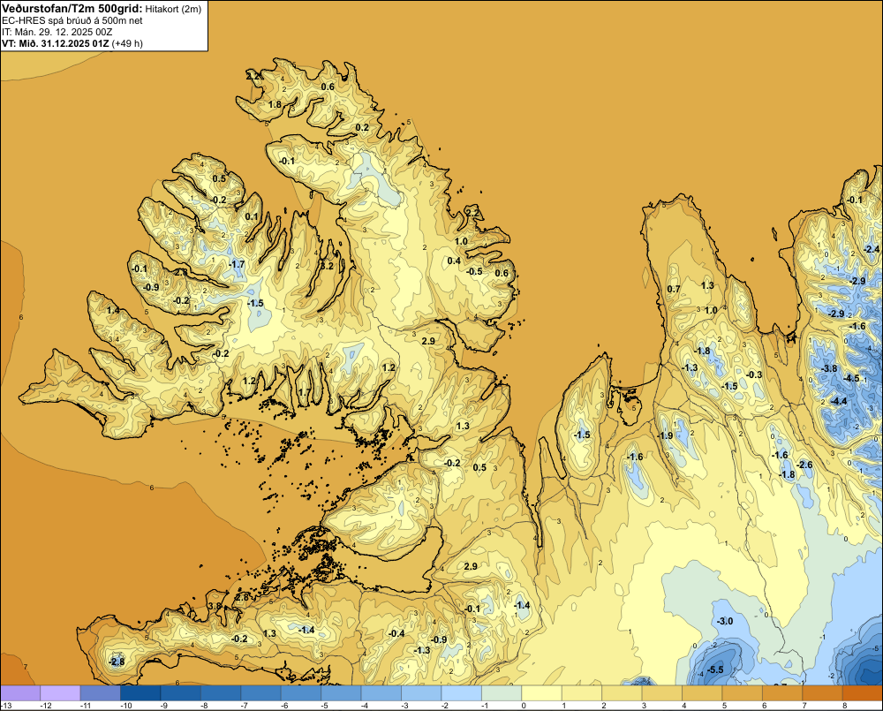
Task: Click the 'Hitakort (2m)' header text
Action: click(x=173, y=9)
